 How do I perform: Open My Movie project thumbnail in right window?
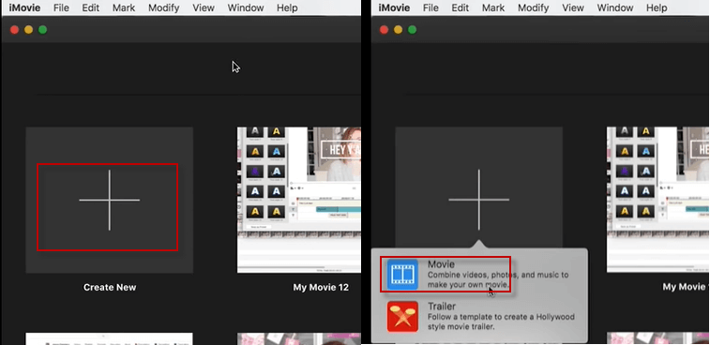coord(657,200)
